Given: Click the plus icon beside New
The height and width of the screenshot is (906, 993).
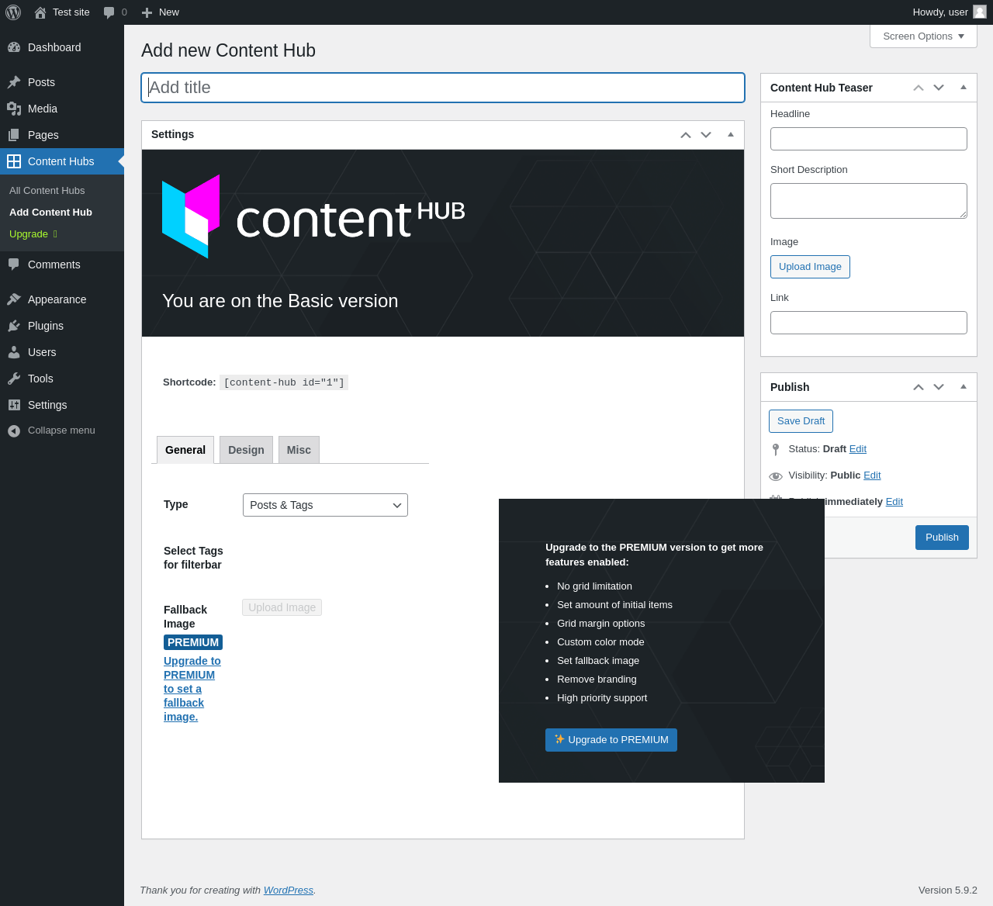Looking at the screenshot, I should pyautogui.click(x=147, y=12).
